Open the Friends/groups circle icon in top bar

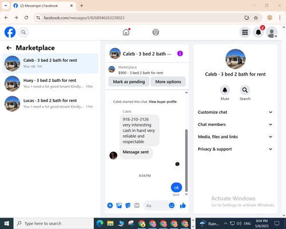click(x=156, y=32)
